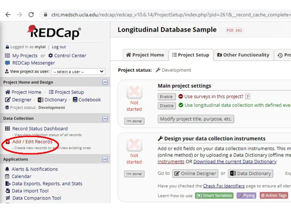This screenshot has height=218, width=291.
Task: Disable longitudinal data collection
Action: [x=166, y=106]
